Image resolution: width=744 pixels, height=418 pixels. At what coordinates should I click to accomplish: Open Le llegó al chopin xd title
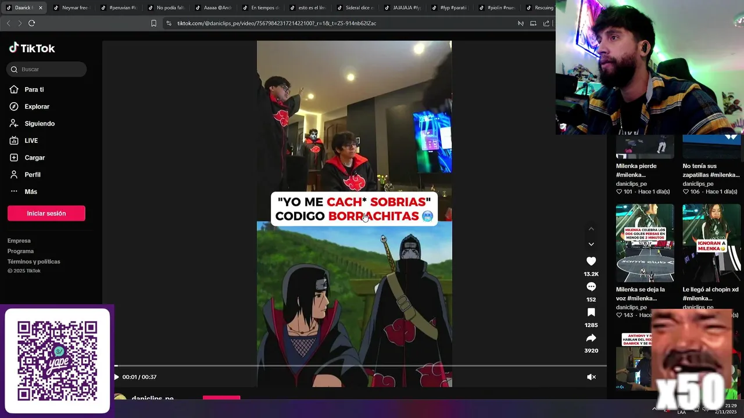click(x=710, y=294)
